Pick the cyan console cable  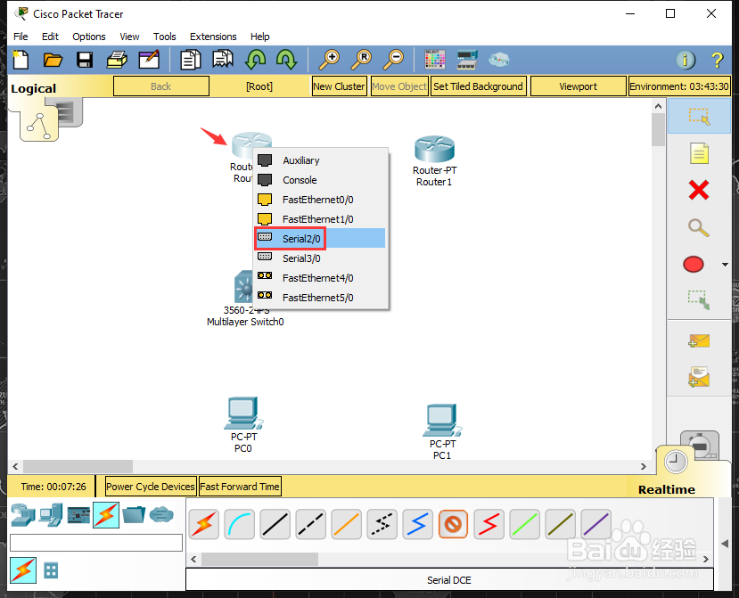click(240, 524)
